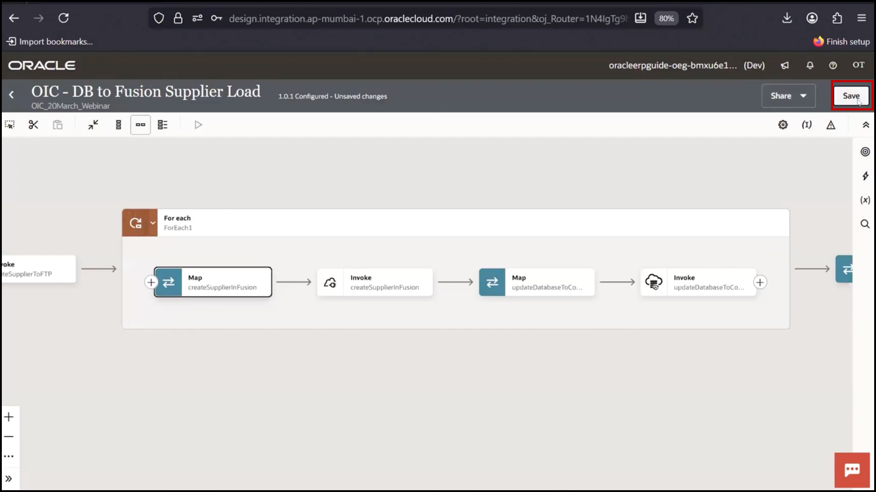Open the announcements megaphone icon
Screen dimensions: 876x492
click(x=785, y=65)
